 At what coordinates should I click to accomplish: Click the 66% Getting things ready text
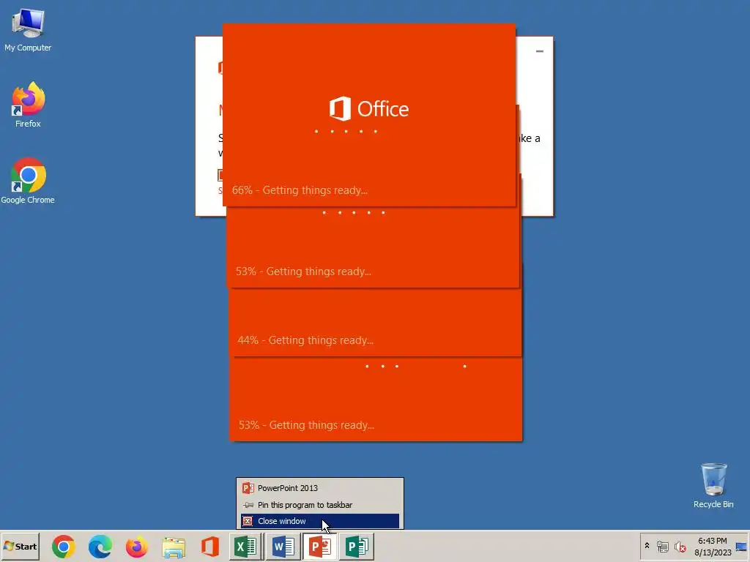300,190
